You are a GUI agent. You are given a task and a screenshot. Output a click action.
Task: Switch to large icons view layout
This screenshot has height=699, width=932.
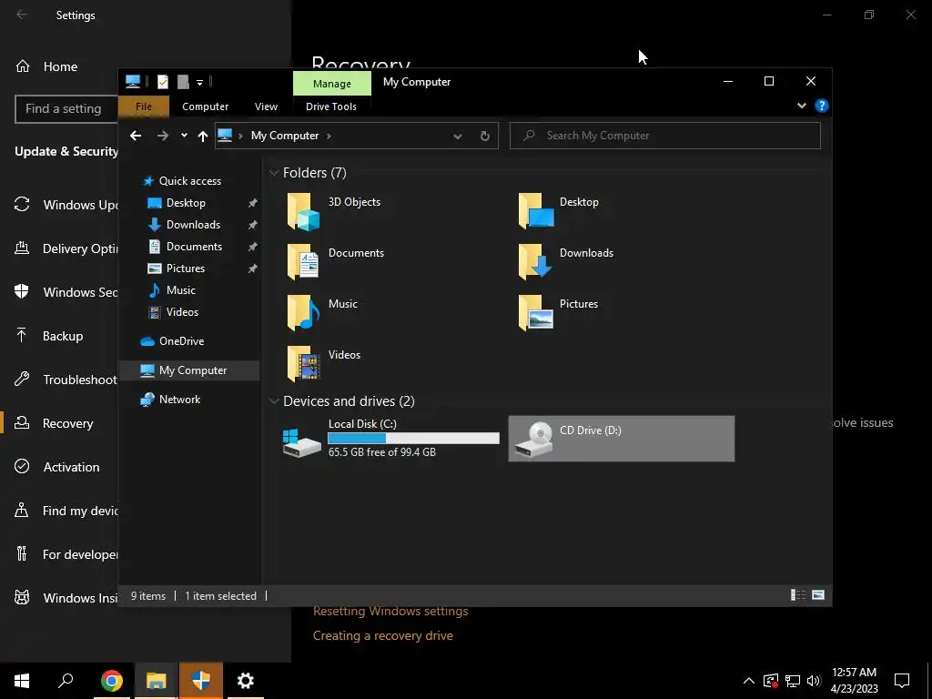(818, 595)
